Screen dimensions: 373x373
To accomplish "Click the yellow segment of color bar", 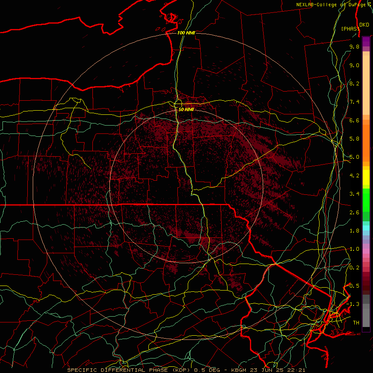I will click(x=366, y=177).
